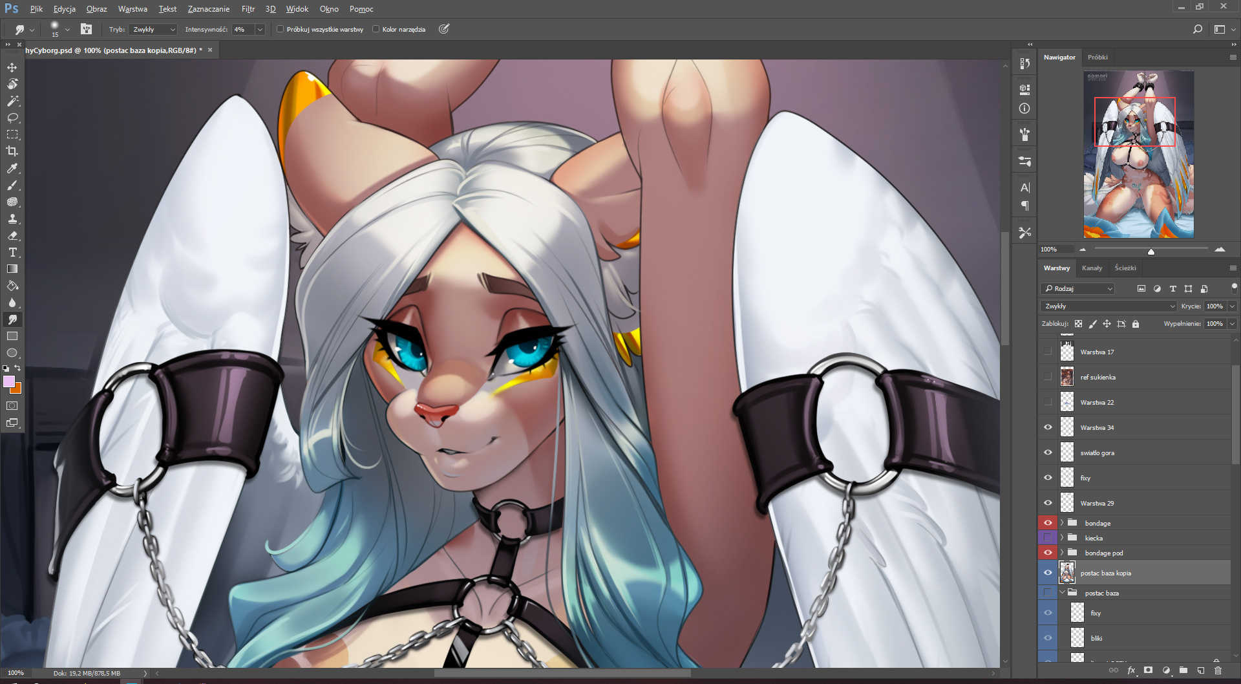1241x684 pixels.
Task: Create a new layer group
Action: tap(1183, 670)
